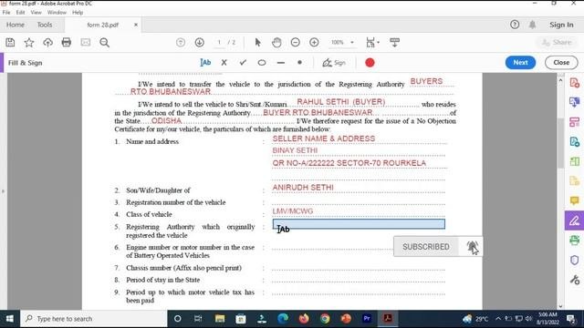
Task: Click the Sign In link
Action: pos(561,25)
